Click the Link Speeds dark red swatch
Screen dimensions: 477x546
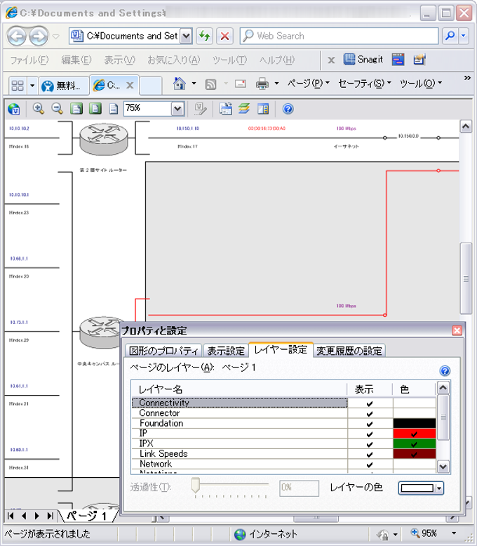[x=414, y=454]
